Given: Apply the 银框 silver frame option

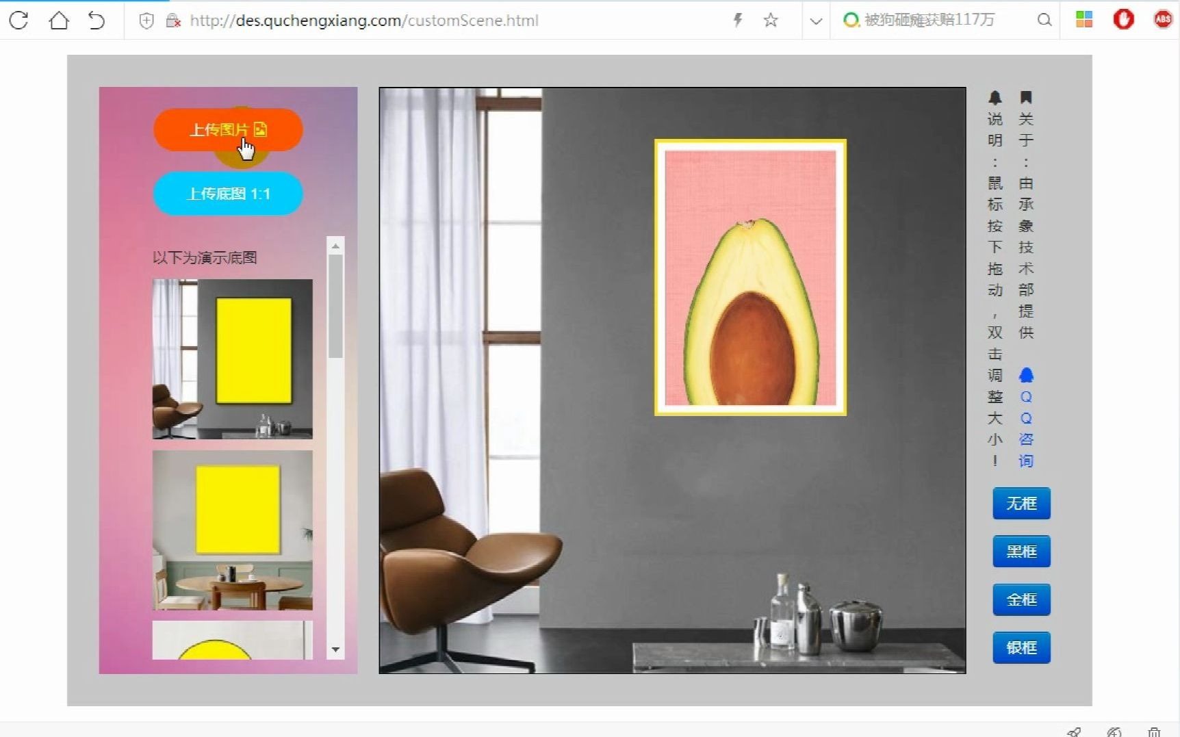Looking at the screenshot, I should [x=1021, y=647].
